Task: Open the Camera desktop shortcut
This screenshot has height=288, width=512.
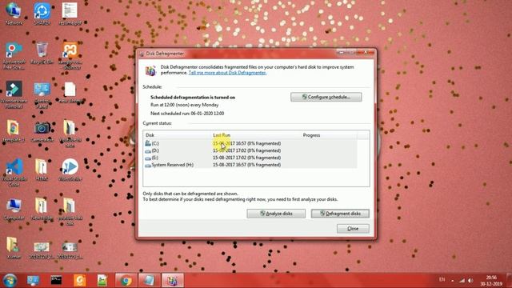Action: tap(42, 131)
